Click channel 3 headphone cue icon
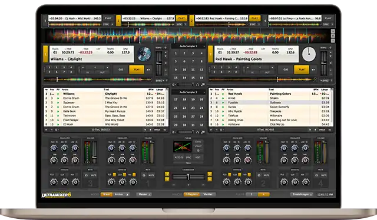The height and width of the screenshot is (220, 377). 87,175
